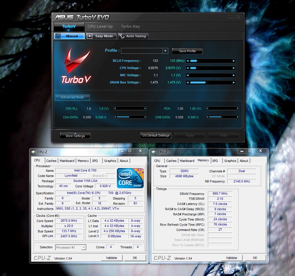295x276 pixels.
Task: Open About tab in left CPU-Z
Action: (x=124, y=161)
